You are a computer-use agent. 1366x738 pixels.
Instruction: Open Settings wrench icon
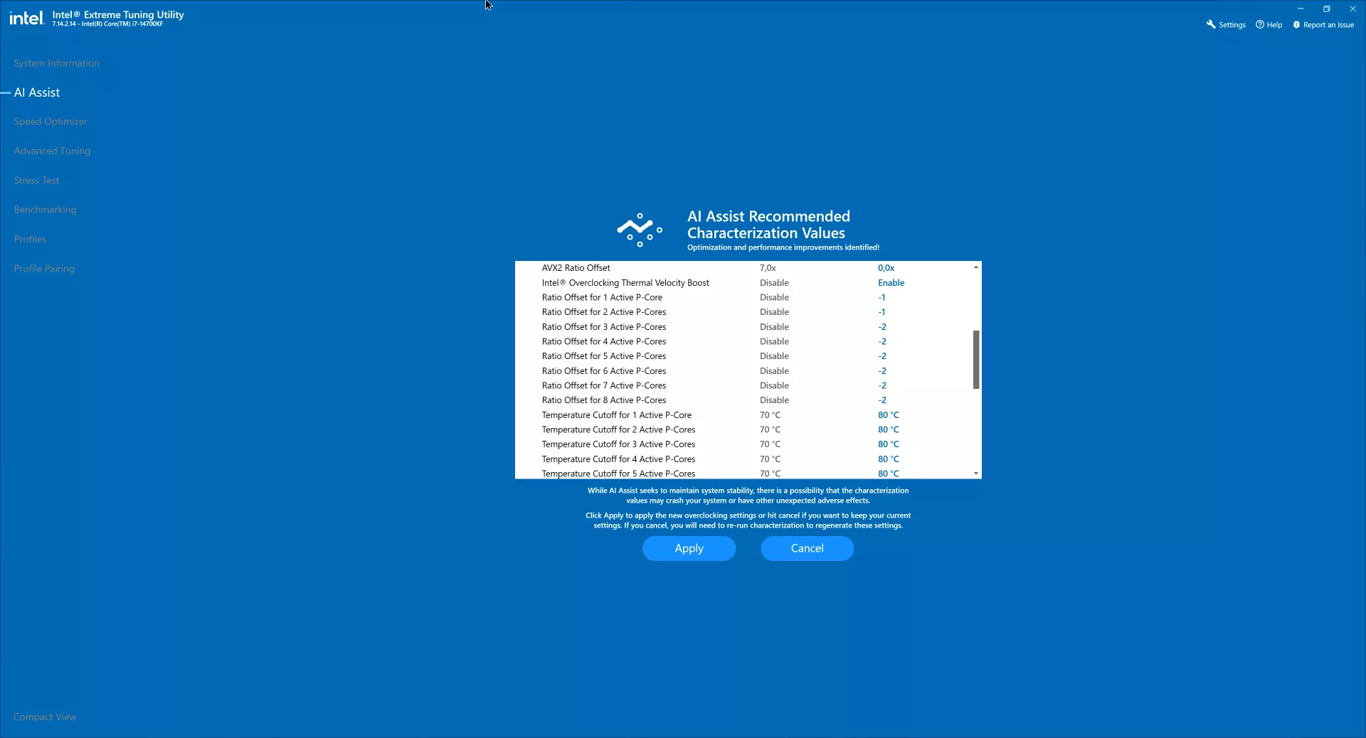pos(1211,24)
